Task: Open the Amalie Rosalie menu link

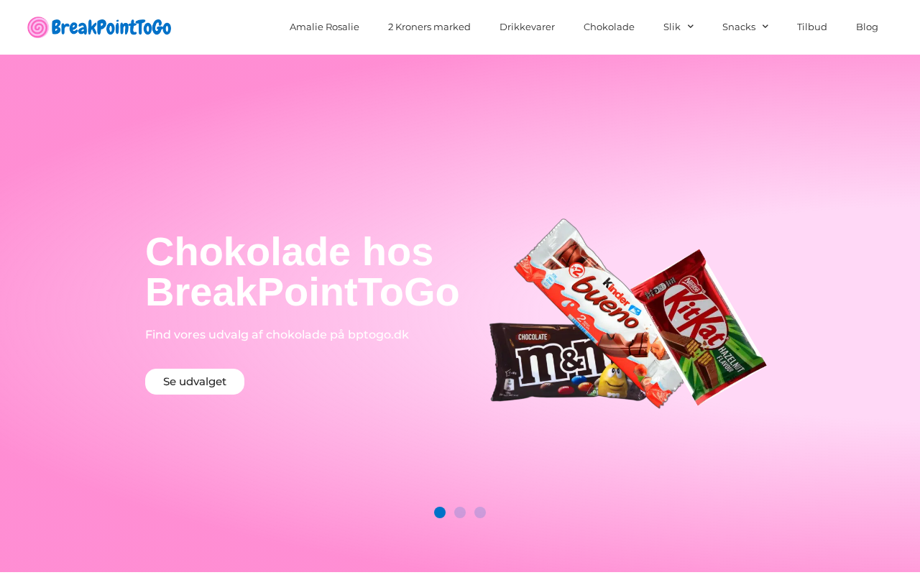Action: (324, 27)
